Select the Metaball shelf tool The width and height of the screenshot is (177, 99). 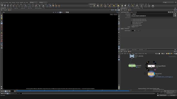50,6
